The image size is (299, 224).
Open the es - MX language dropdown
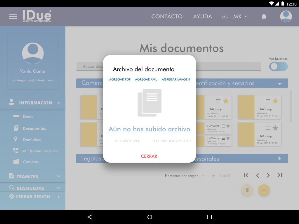pyautogui.click(x=234, y=17)
